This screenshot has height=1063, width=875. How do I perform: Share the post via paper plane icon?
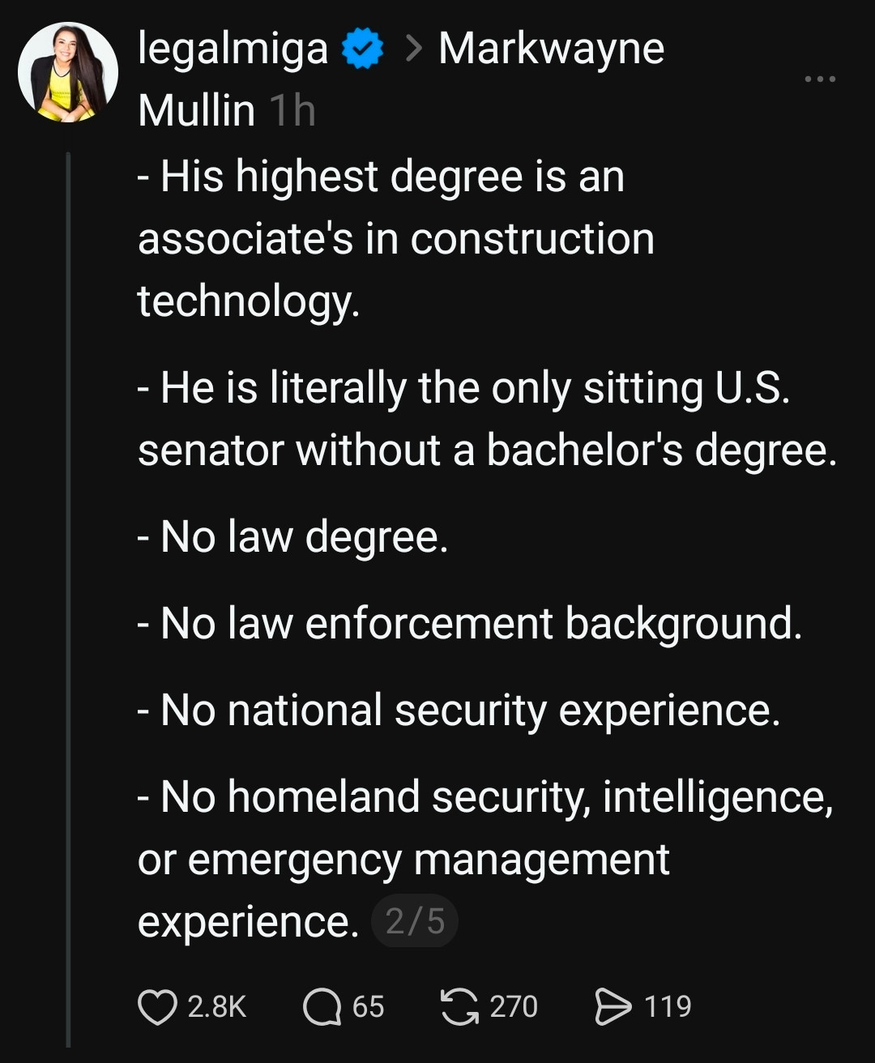click(612, 1007)
